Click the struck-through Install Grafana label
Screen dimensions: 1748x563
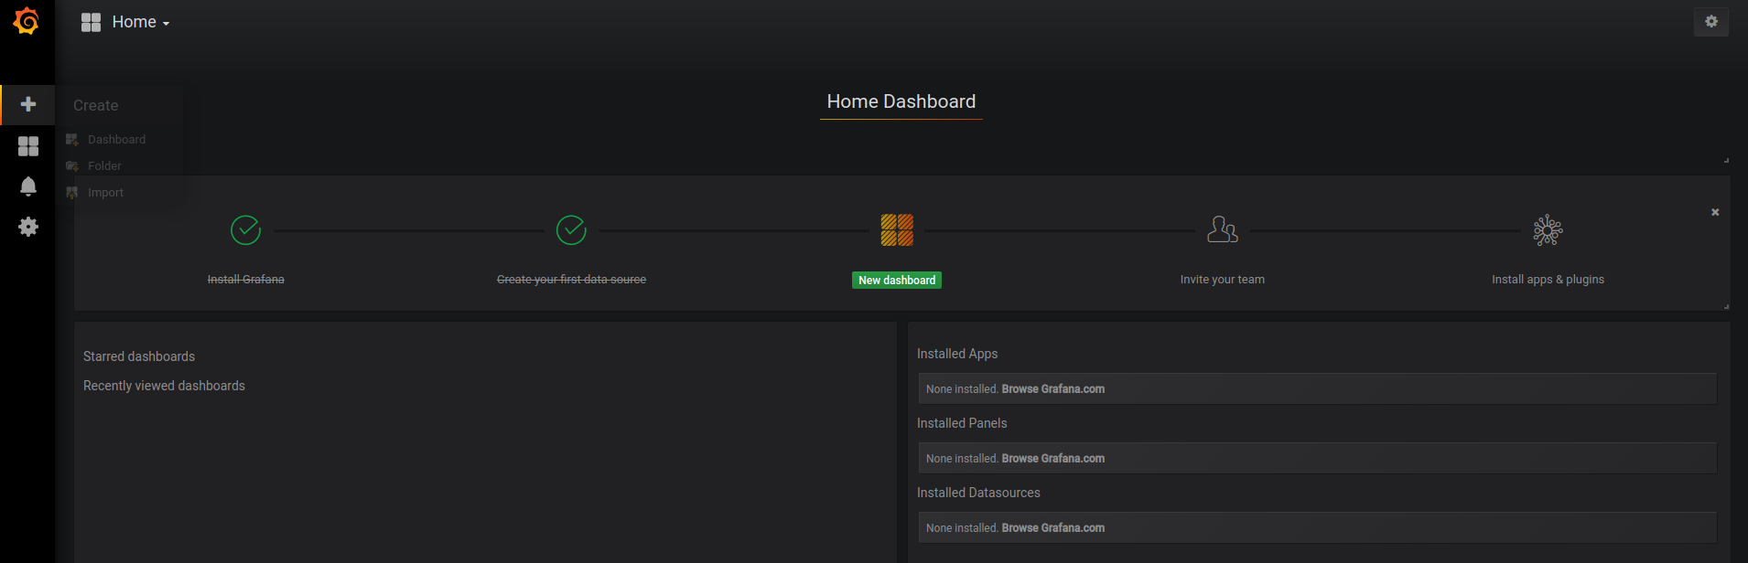[245, 280]
